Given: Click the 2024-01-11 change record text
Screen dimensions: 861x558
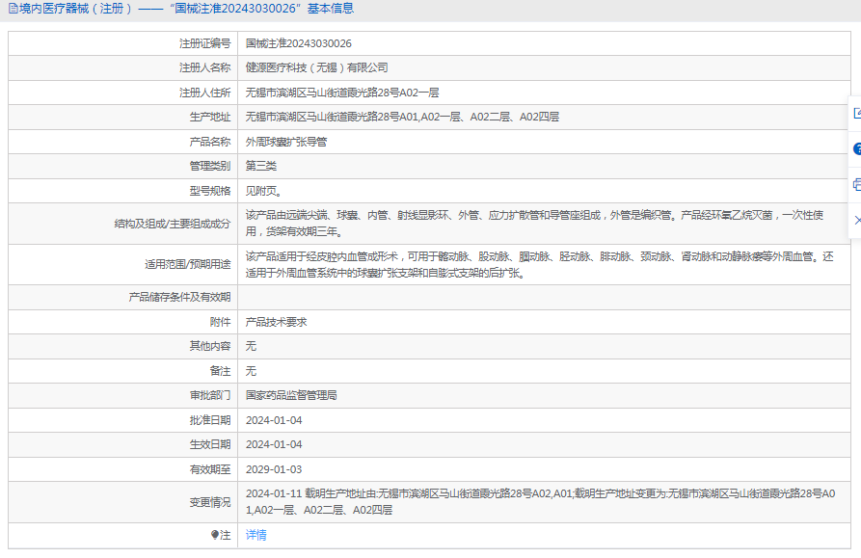Looking at the screenshot, I should point(540,502).
